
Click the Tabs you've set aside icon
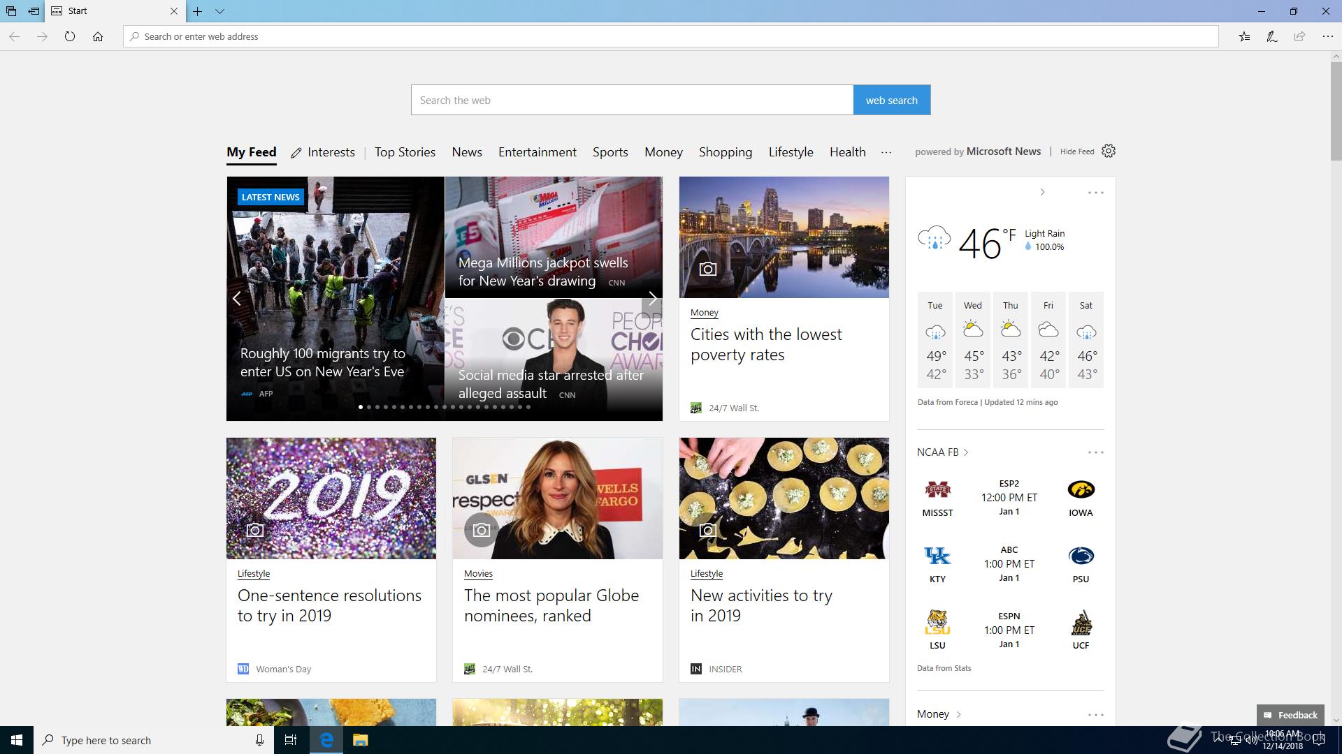[x=11, y=11]
